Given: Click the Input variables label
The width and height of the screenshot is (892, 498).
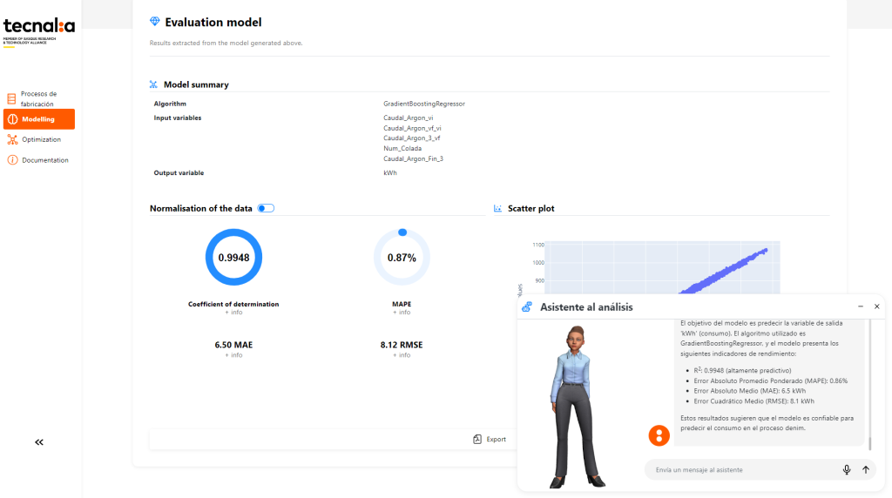Looking at the screenshot, I should click(x=178, y=118).
